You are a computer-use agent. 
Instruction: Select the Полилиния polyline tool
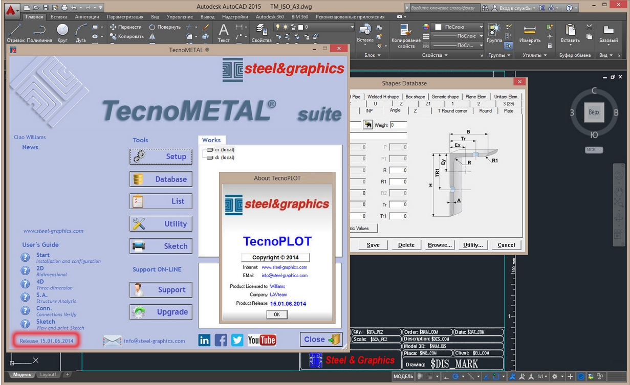tap(39, 33)
